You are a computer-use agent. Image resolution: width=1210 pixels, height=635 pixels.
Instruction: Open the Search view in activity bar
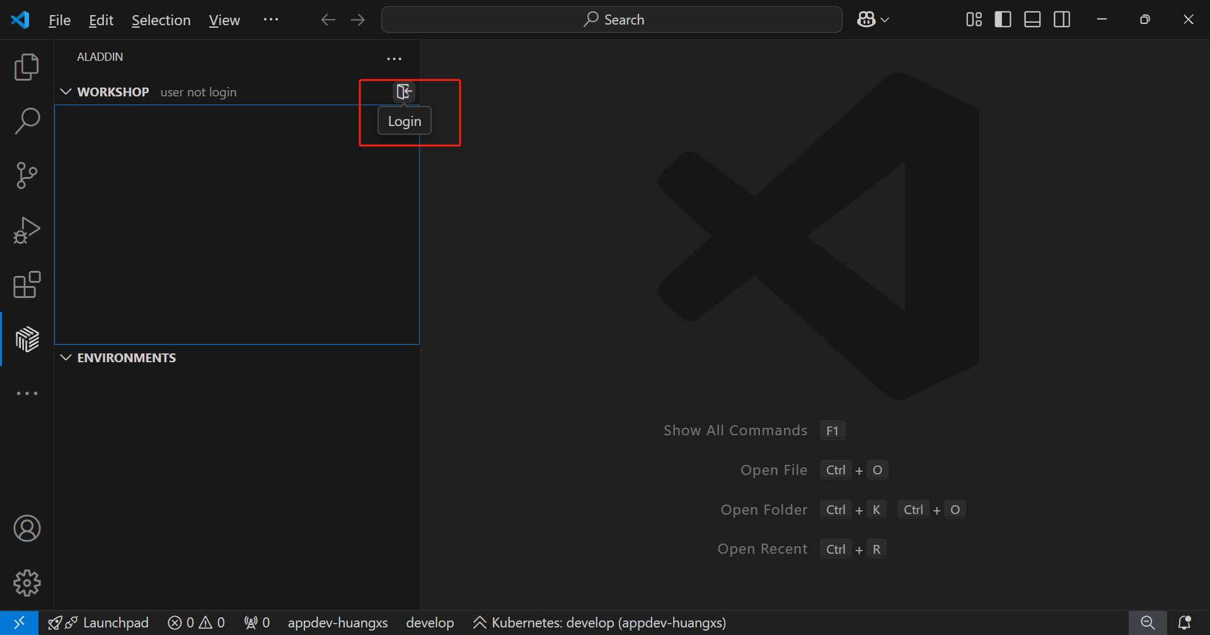tap(26, 121)
